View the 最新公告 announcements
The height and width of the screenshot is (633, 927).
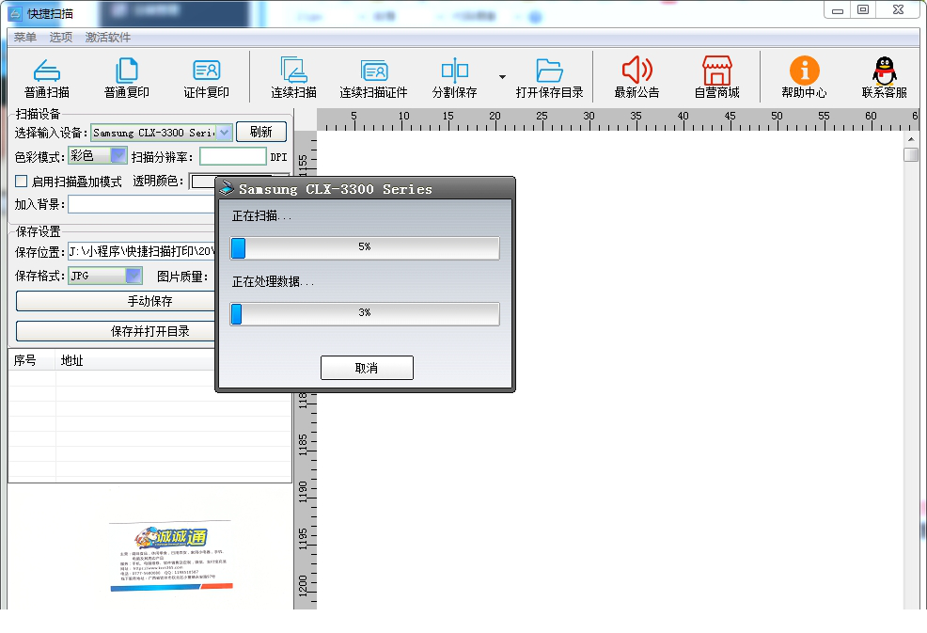(x=636, y=71)
